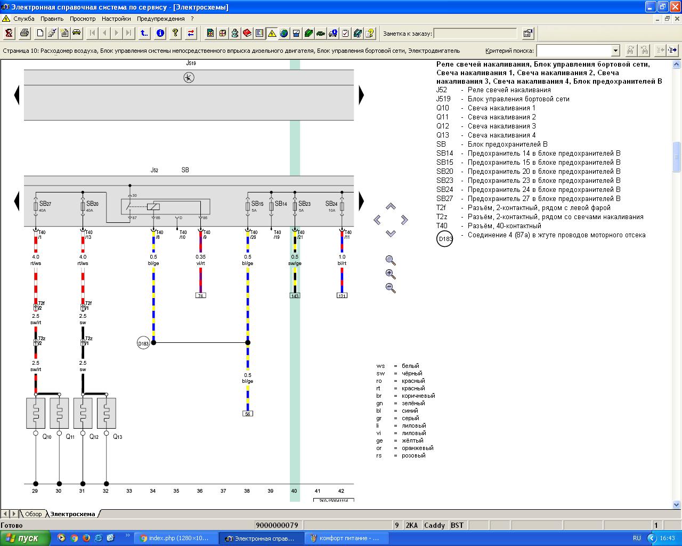This screenshot has width=682, height=546.
Task: Follow wire reference box 121
Action: click(342, 295)
